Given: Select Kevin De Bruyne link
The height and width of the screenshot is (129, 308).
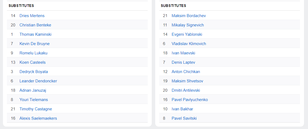Looking at the screenshot, I should coord(35,44).
